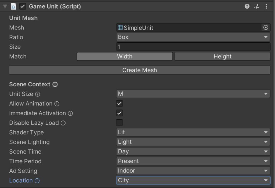Open the Ratio dropdown showing Box
Viewport: 275px width, 188px height.
[x=193, y=37]
